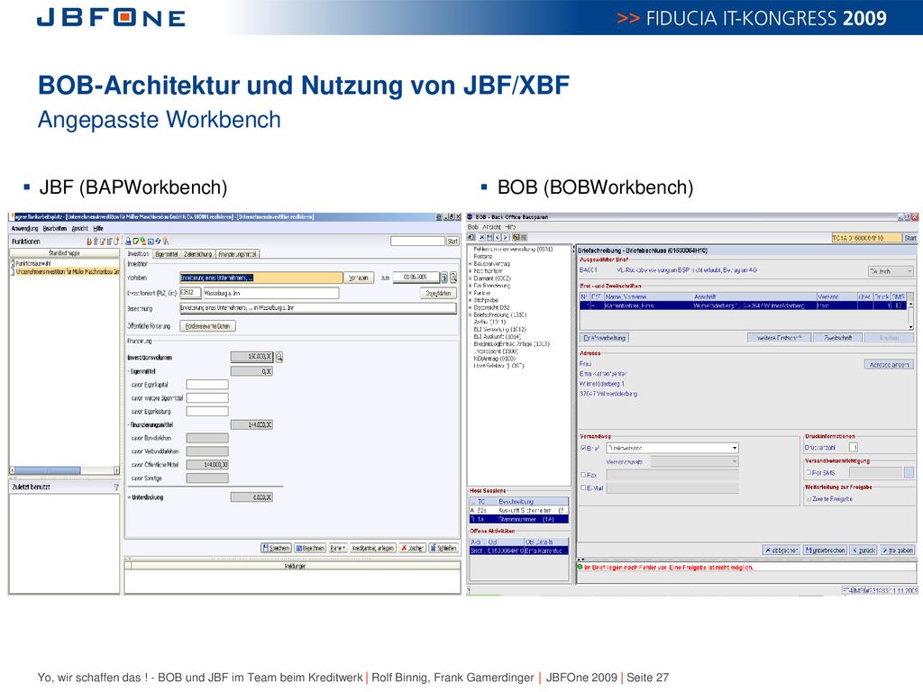Click last icon in Funktionen panel header
Screen dimensions: 923x692
[116, 241]
